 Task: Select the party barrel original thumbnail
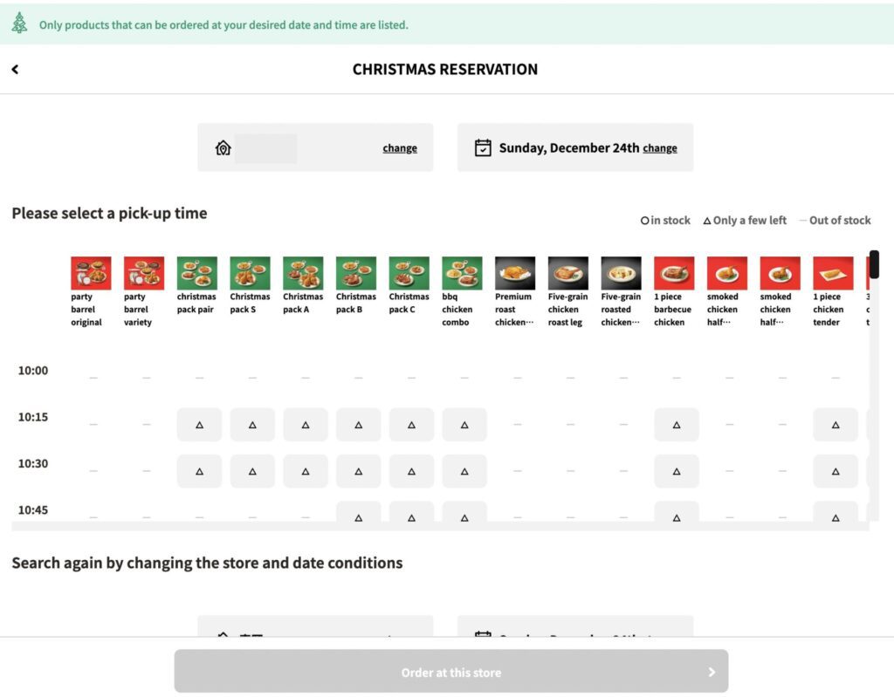(91, 273)
